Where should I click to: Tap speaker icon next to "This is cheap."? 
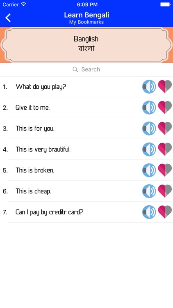149,191
